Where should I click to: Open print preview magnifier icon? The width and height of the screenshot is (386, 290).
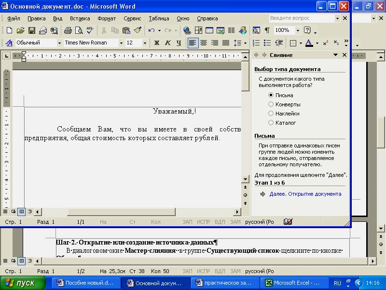pos(79,30)
